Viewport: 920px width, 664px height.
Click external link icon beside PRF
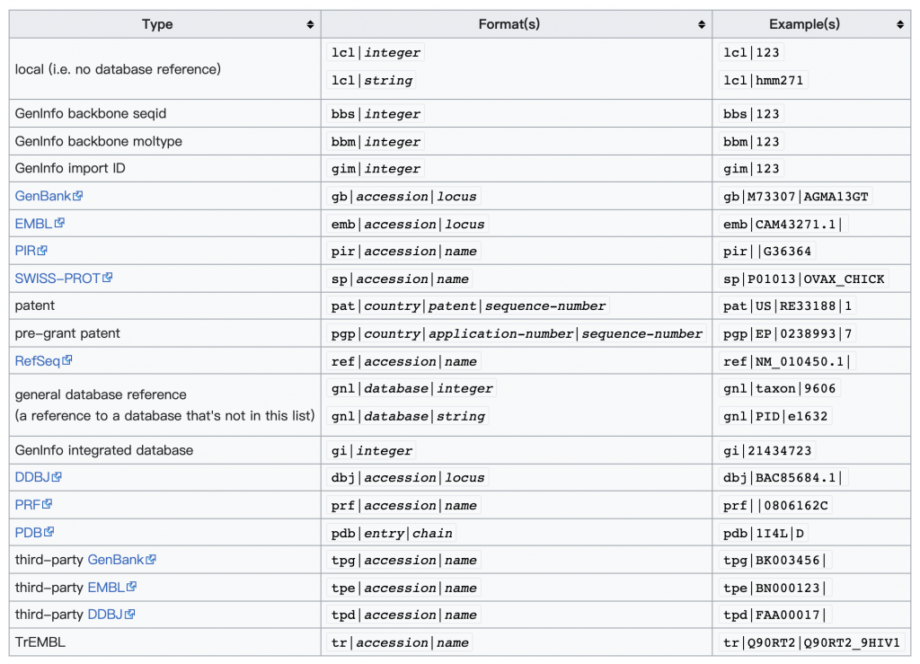tap(49, 505)
